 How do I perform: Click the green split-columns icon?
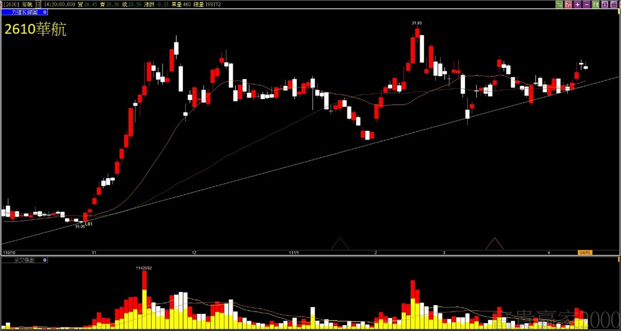[x=596, y=4]
